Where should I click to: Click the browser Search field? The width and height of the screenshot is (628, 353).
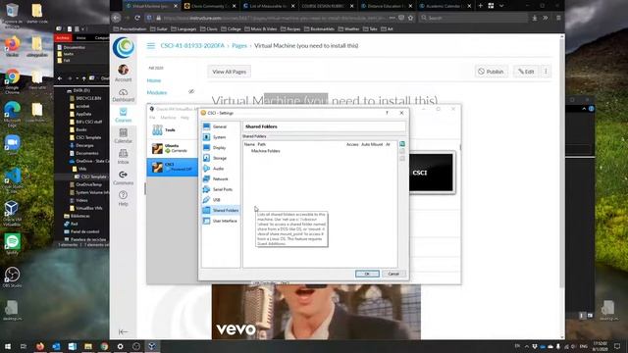click(x=473, y=18)
